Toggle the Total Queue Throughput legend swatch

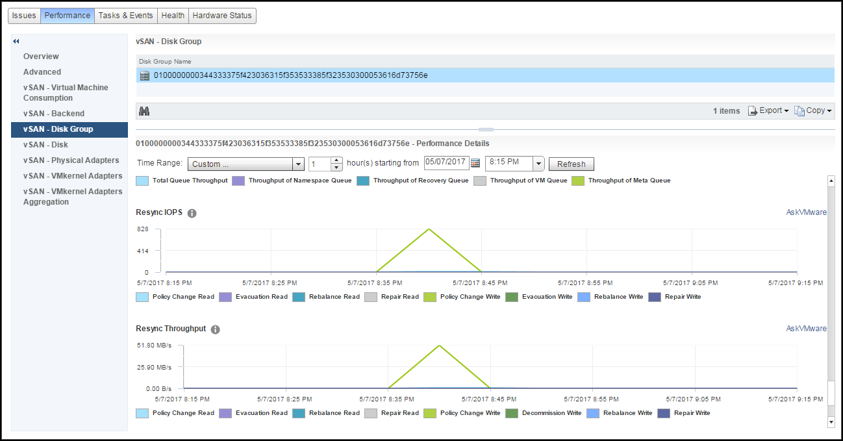coord(142,181)
